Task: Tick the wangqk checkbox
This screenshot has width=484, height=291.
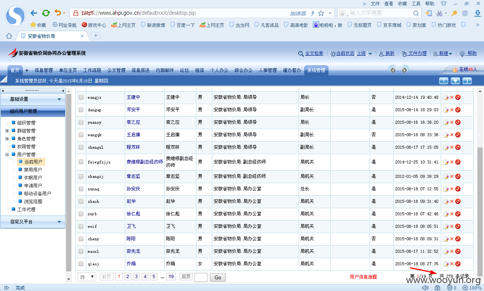Action: [81, 135]
